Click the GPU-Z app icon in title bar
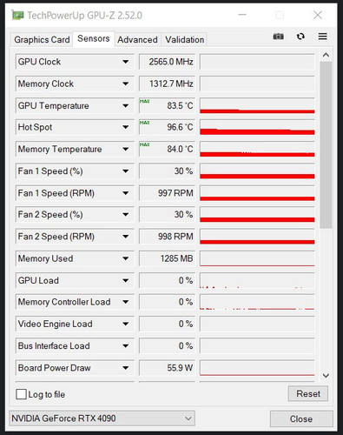 17,15
